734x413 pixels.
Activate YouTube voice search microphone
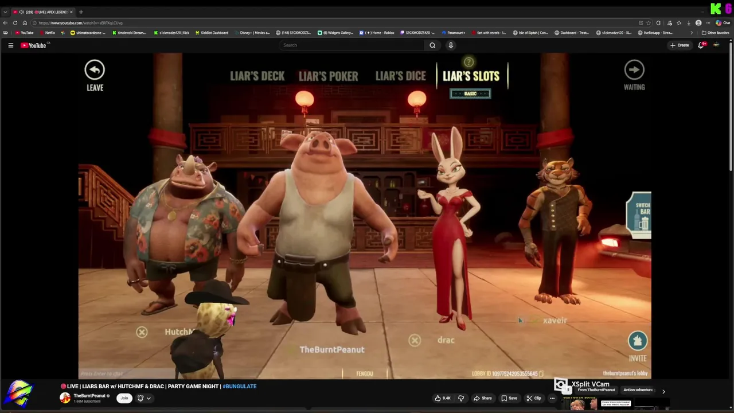451,45
